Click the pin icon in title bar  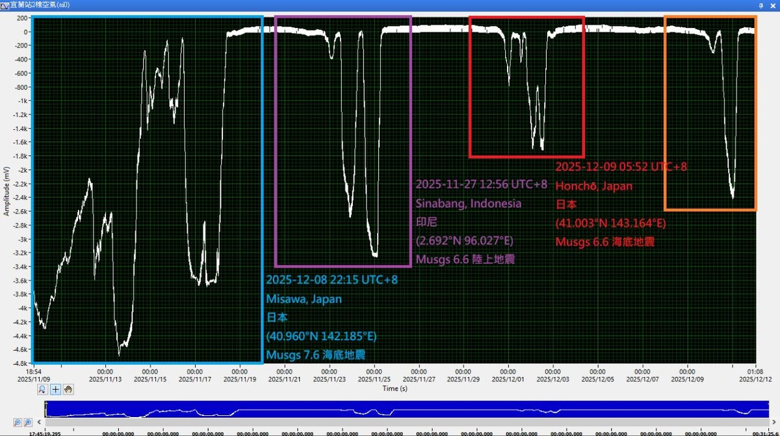coord(761,5)
